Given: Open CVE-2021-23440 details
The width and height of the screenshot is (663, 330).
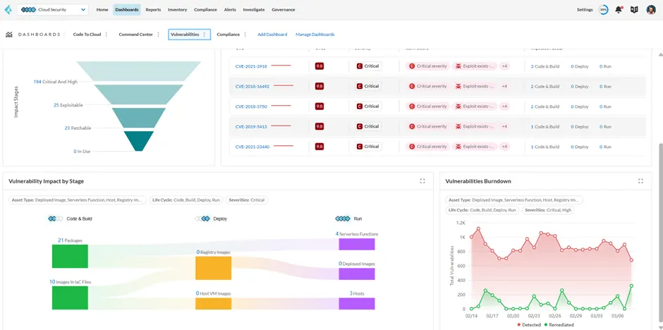Looking at the screenshot, I should coord(253,147).
